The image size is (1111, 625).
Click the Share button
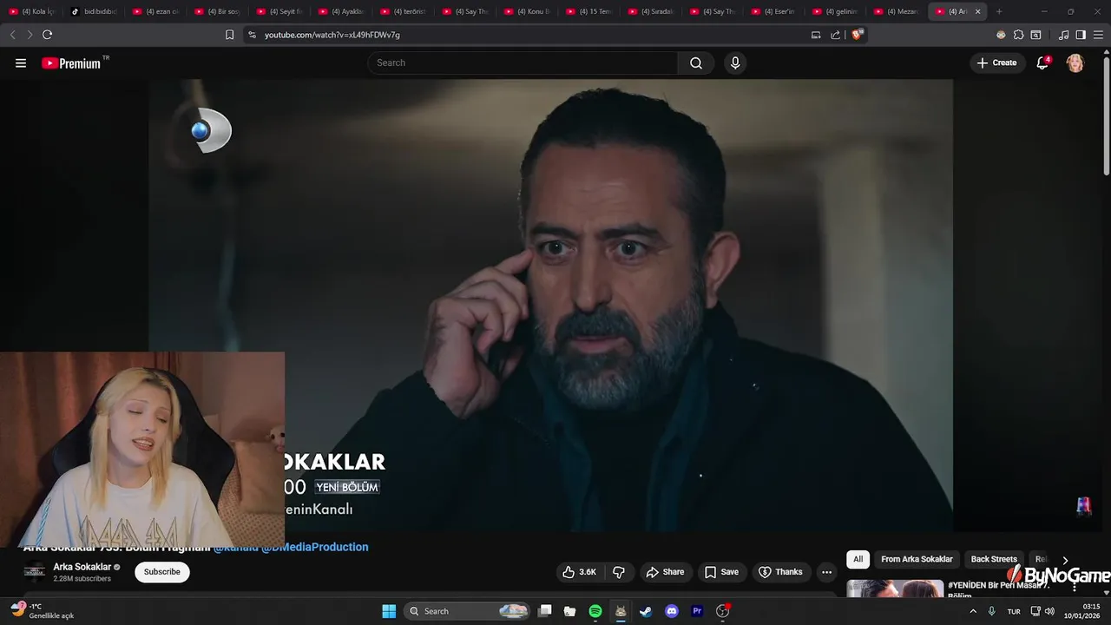(665, 572)
